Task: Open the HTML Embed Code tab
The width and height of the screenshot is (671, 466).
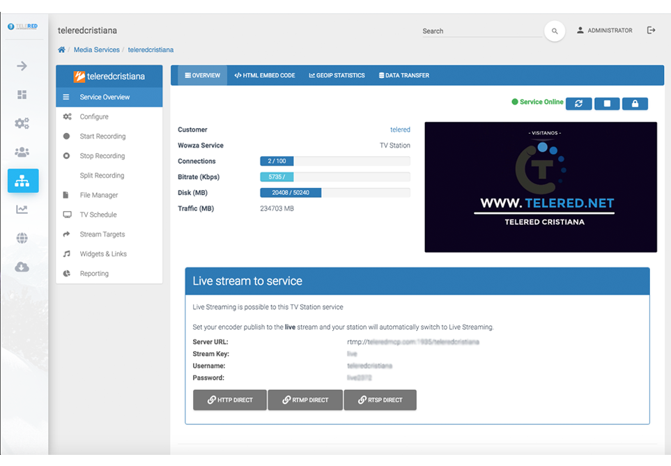Action: pyautogui.click(x=265, y=75)
